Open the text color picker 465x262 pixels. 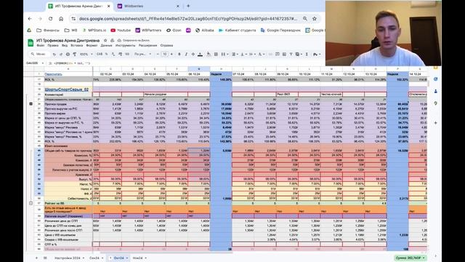click(201, 55)
